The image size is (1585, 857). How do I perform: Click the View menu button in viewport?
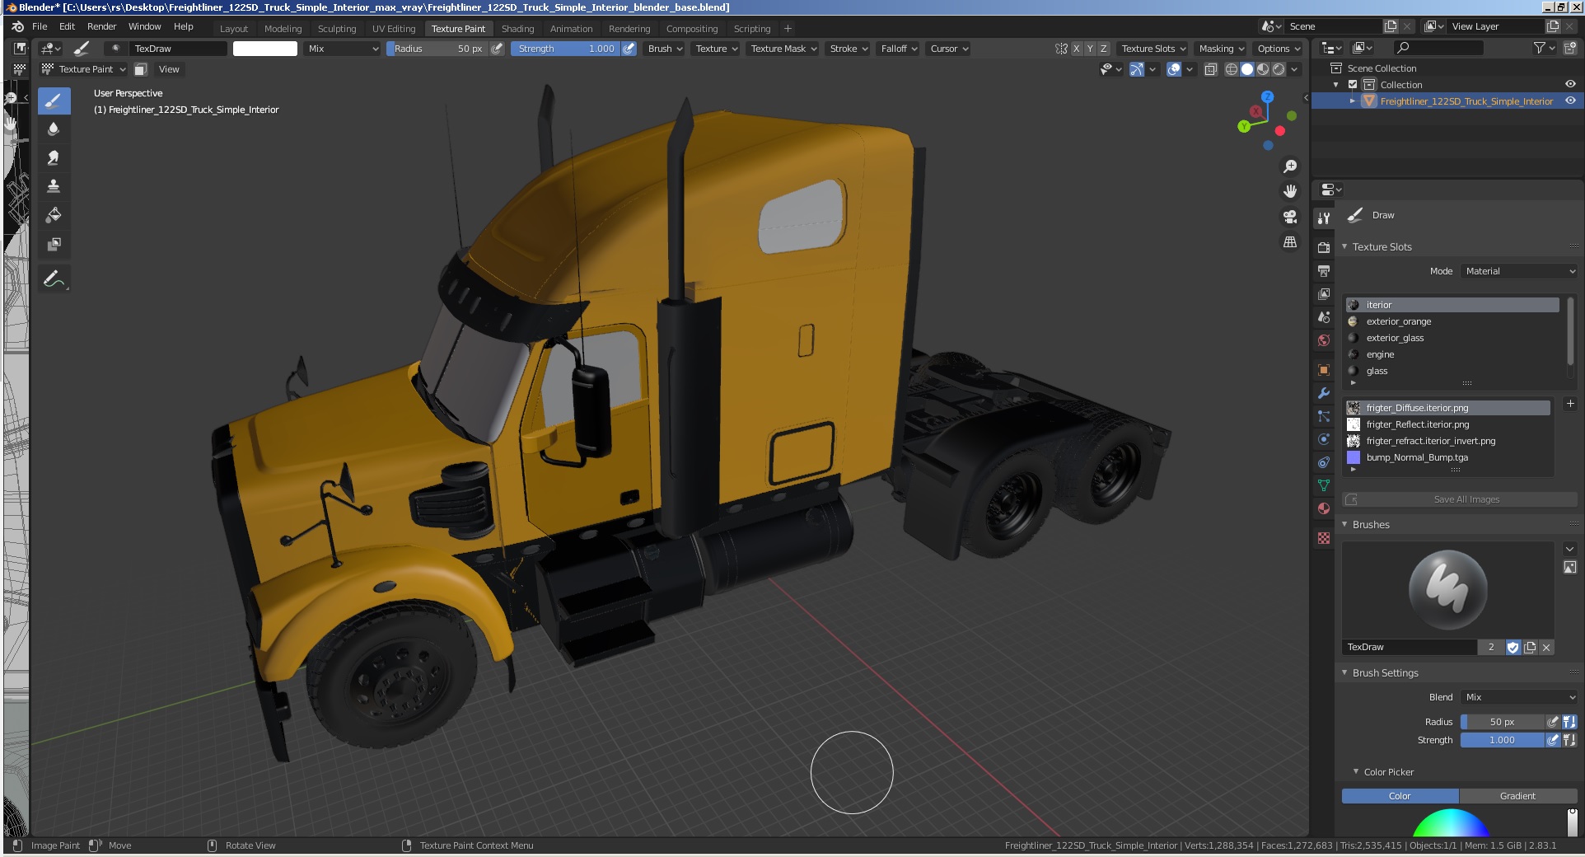tap(169, 69)
